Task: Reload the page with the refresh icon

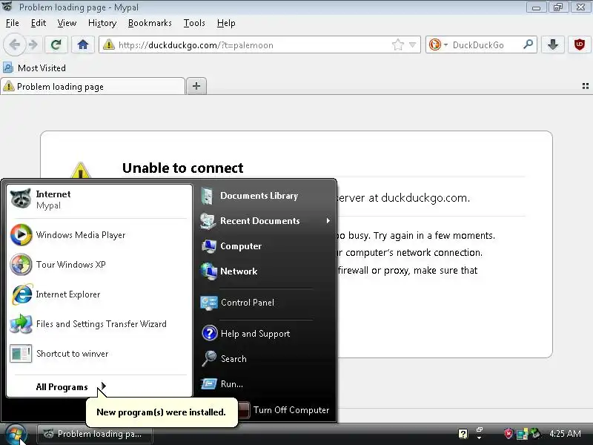Action: click(x=56, y=44)
